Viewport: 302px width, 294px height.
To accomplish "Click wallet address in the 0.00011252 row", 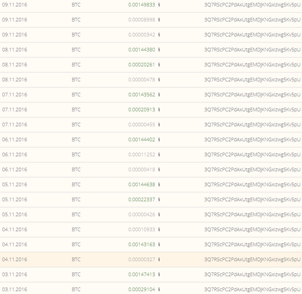I will (252, 154).
